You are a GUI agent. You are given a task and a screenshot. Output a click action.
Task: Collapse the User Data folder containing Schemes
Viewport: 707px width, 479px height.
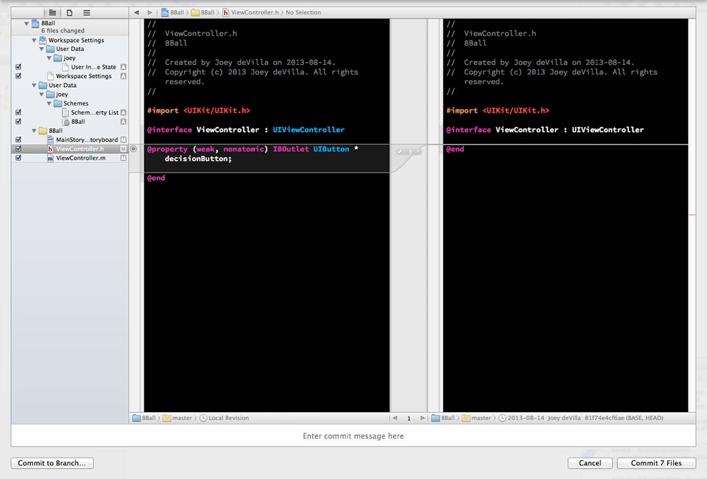tap(34, 85)
